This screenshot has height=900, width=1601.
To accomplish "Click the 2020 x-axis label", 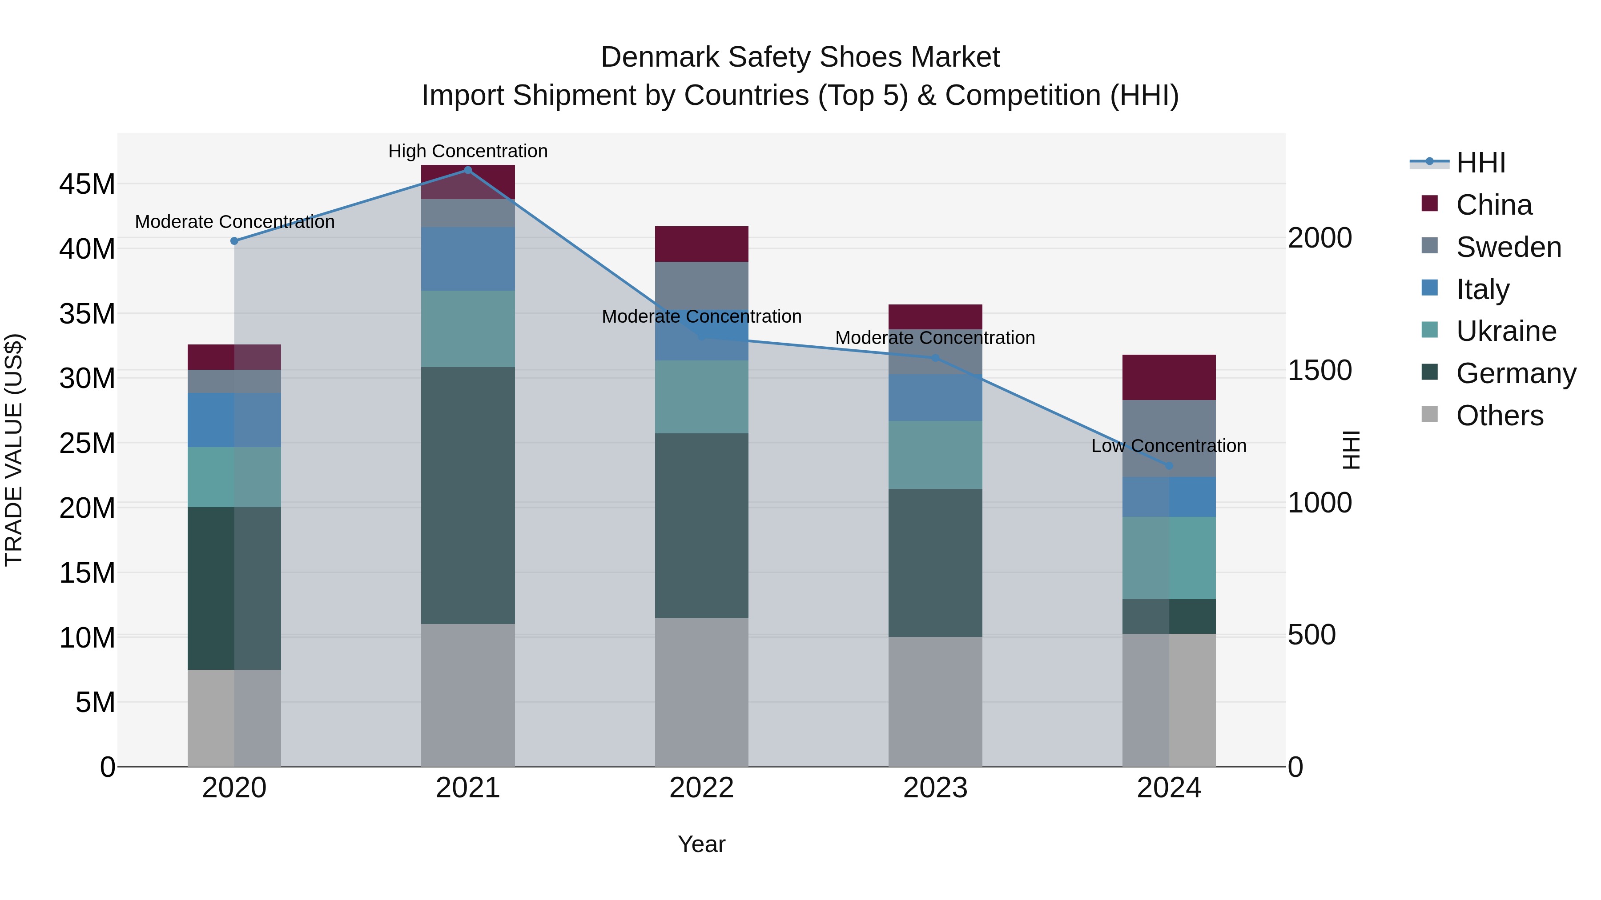I will pyautogui.click(x=234, y=788).
